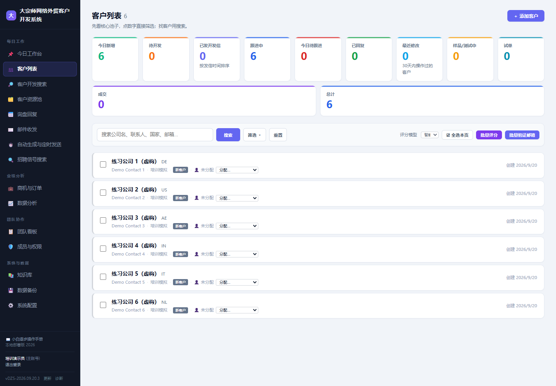The height and width of the screenshot is (386, 556).
Task: Click the 招聘信号搜索 magnifier icon
Action: tap(11, 160)
